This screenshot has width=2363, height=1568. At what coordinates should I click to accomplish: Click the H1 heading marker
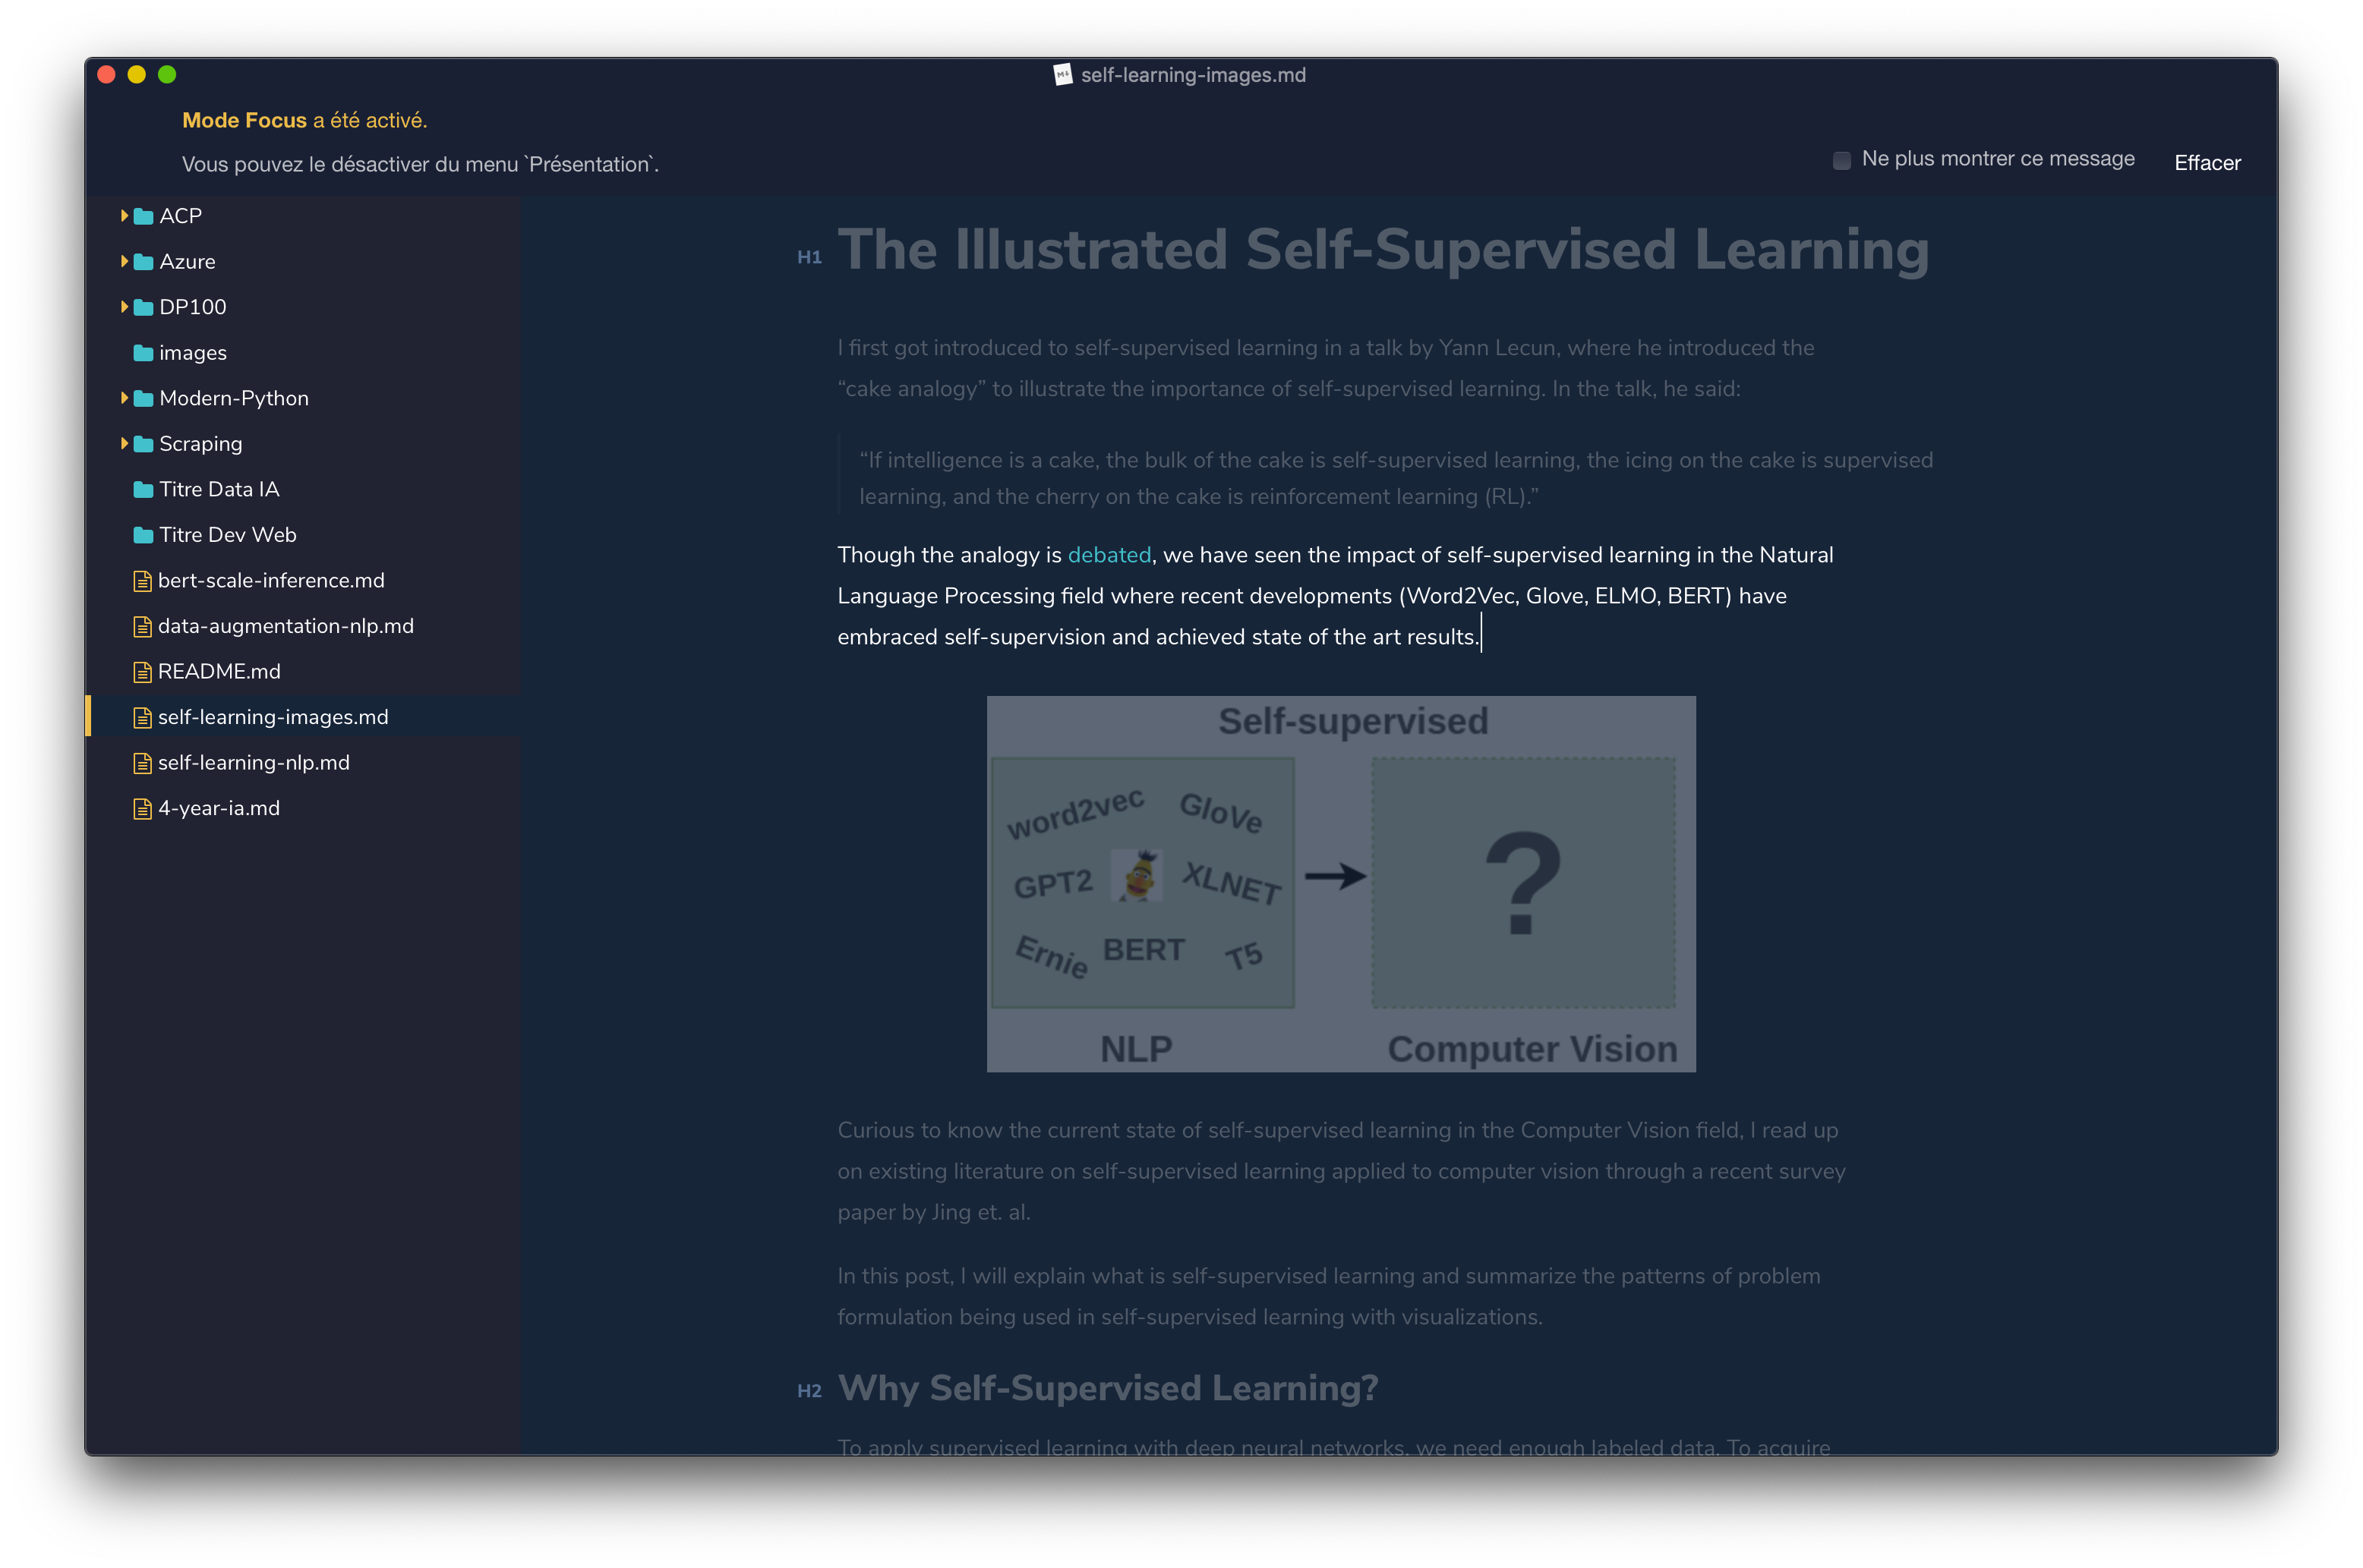click(809, 258)
